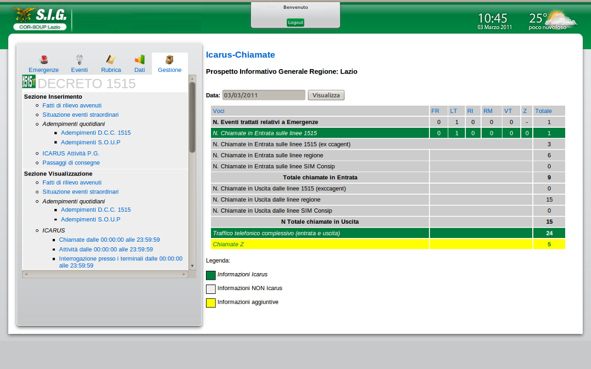Screen dimensions: 591x369
Task: Click the yellow Informazioni aggiuntive legend swatch
Action: point(211,303)
